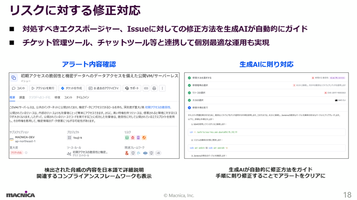Click the shield icon beside the +5 badge

coord(152,153)
